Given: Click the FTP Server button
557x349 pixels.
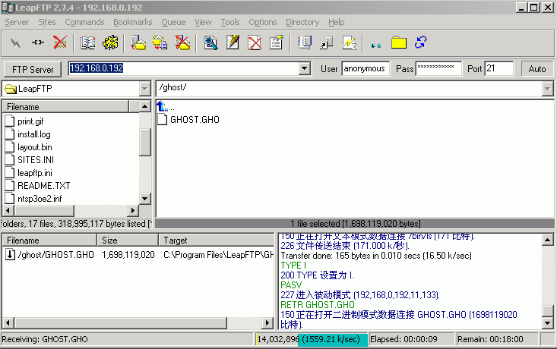Looking at the screenshot, I should click(33, 69).
